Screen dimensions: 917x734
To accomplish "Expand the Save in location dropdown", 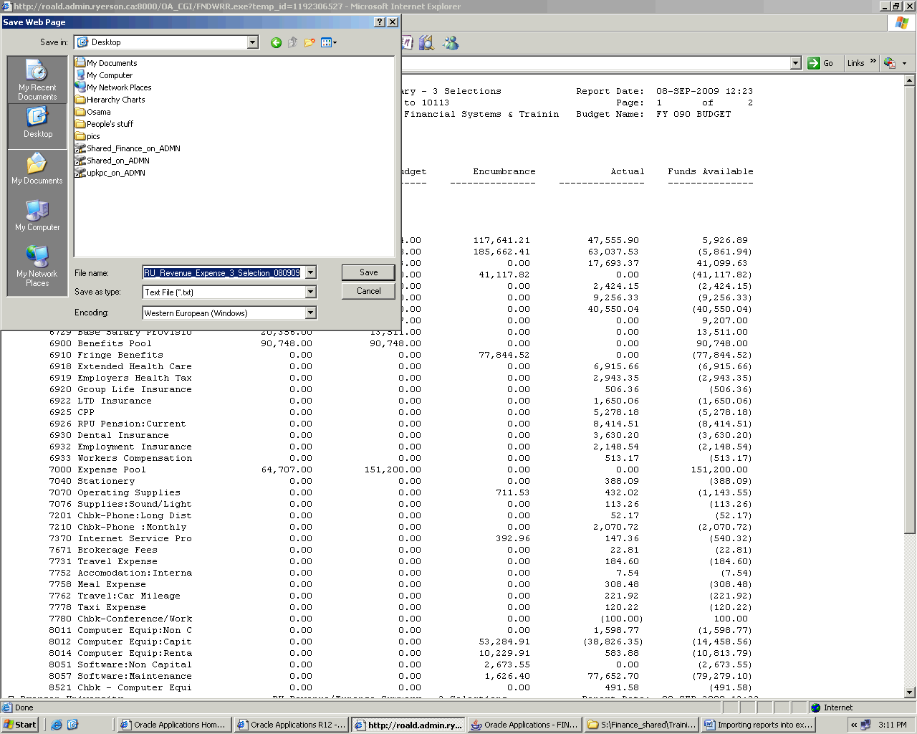I will [x=252, y=43].
